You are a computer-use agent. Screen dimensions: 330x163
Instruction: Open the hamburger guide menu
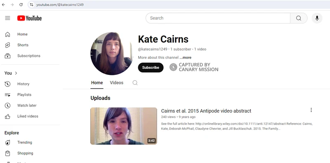(x=7, y=18)
